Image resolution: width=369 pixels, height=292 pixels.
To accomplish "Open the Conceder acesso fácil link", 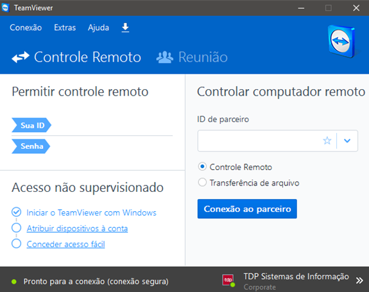I will coord(65,245).
